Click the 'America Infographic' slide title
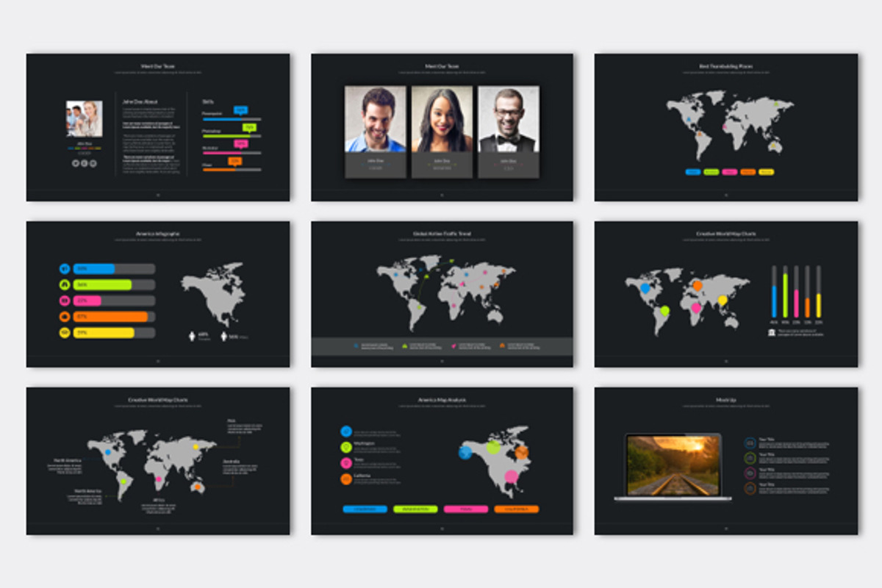Image resolution: width=882 pixels, height=588 pixels. [158, 234]
